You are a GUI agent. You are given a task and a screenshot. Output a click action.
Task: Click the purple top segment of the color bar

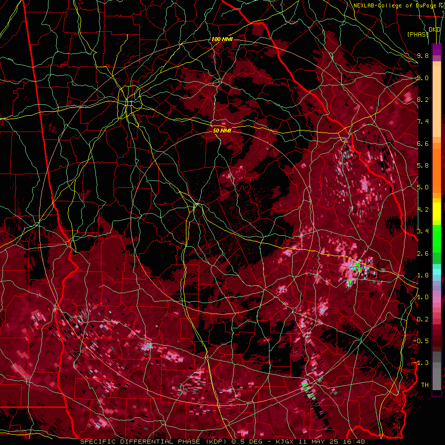[x=437, y=49]
